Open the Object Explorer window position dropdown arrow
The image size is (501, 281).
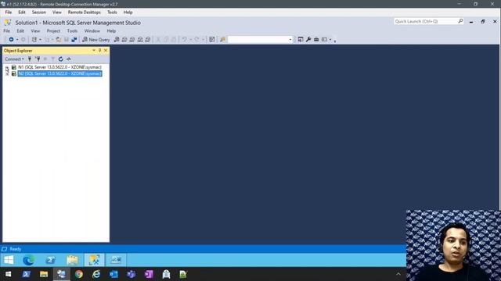pyautogui.click(x=94, y=50)
